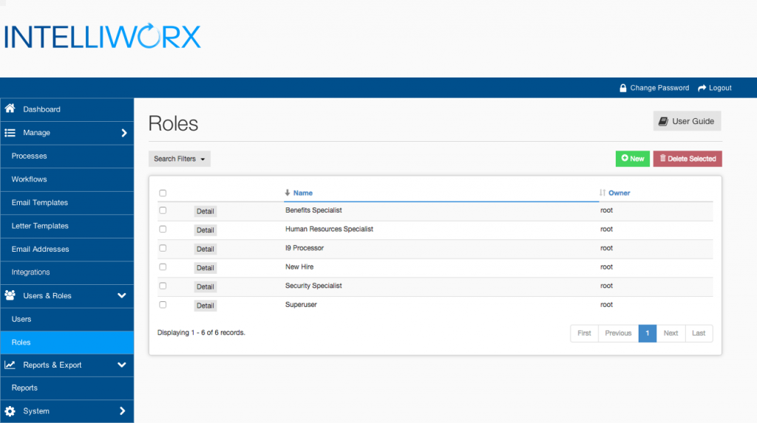This screenshot has height=423, width=757.
Task: Click the Reports & Export chart icon
Action: (x=10, y=365)
